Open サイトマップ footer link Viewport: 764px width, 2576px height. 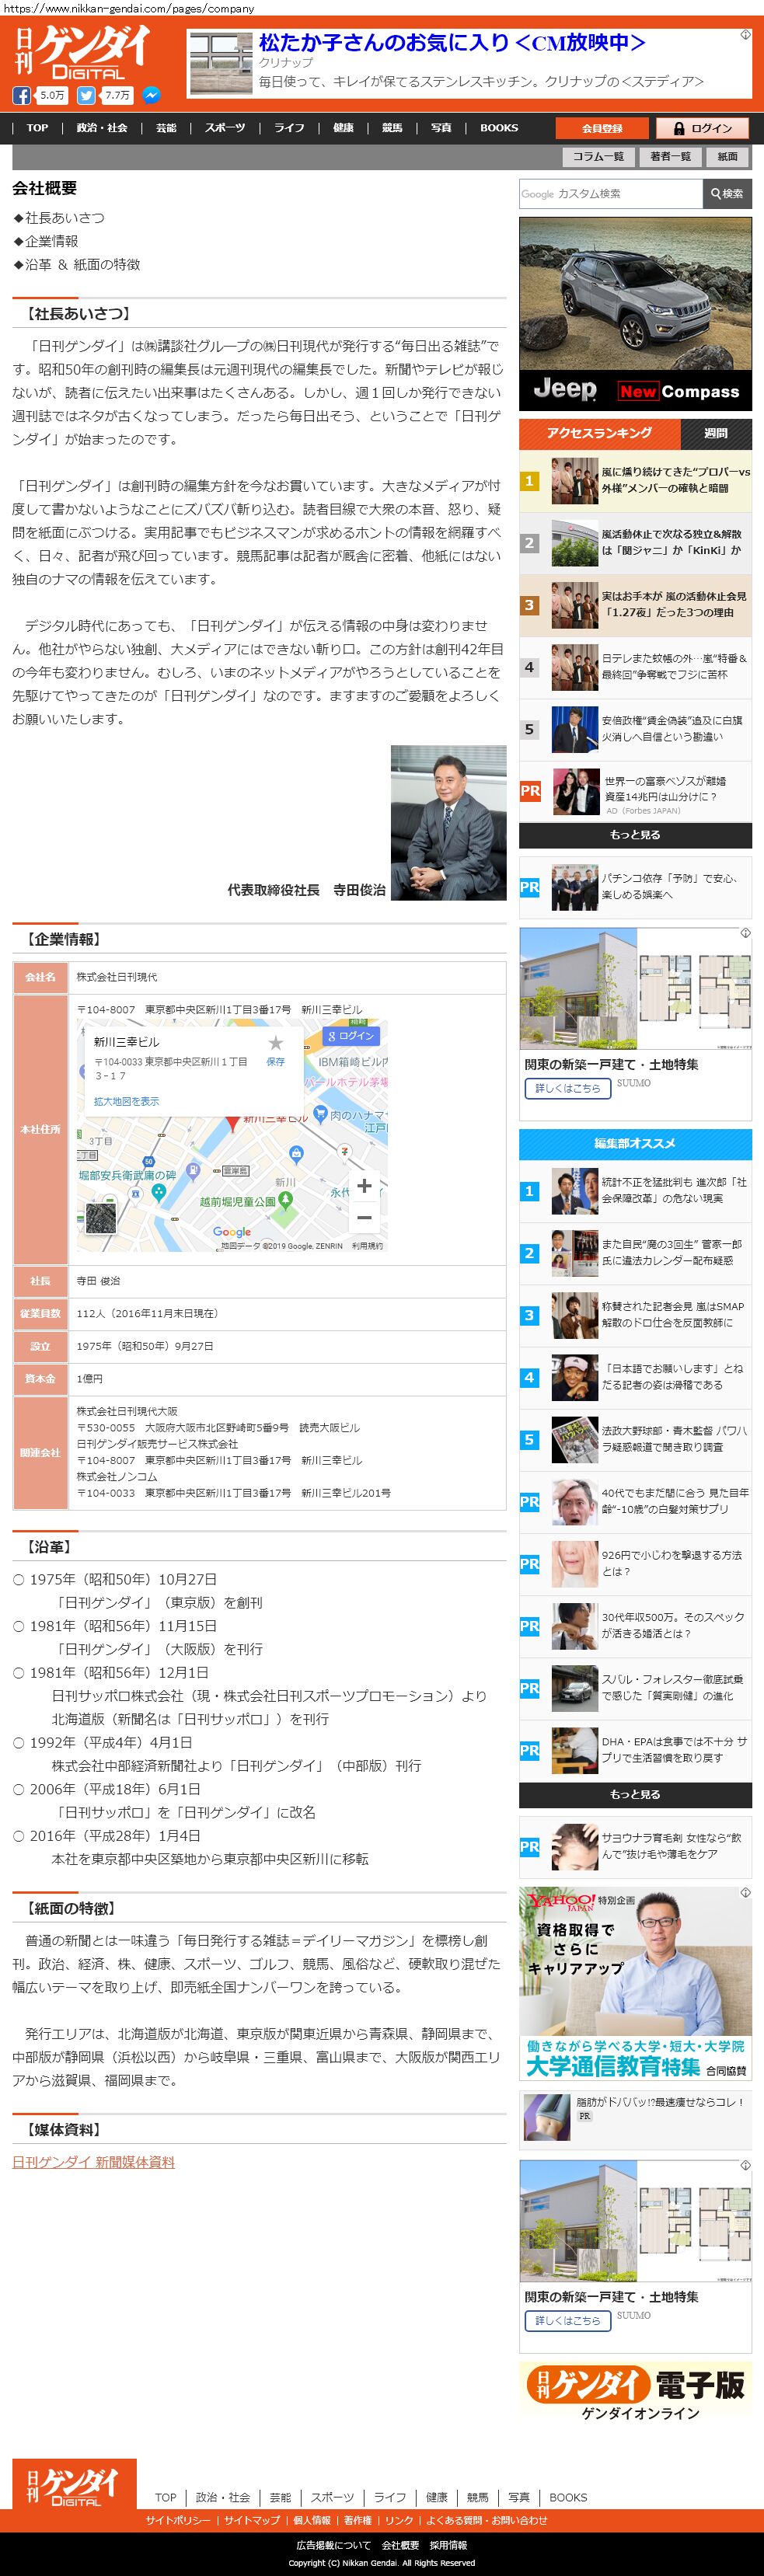pos(252,2520)
